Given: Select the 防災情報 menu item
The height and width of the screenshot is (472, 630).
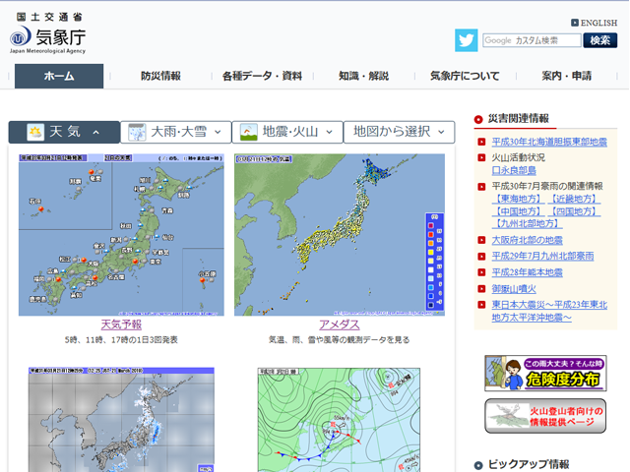Looking at the screenshot, I should (x=160, y=76).
